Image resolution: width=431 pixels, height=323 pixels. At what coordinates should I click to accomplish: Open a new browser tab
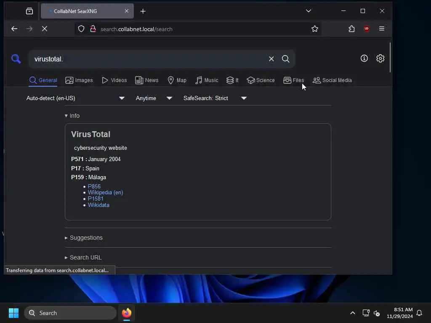[143, 11]
